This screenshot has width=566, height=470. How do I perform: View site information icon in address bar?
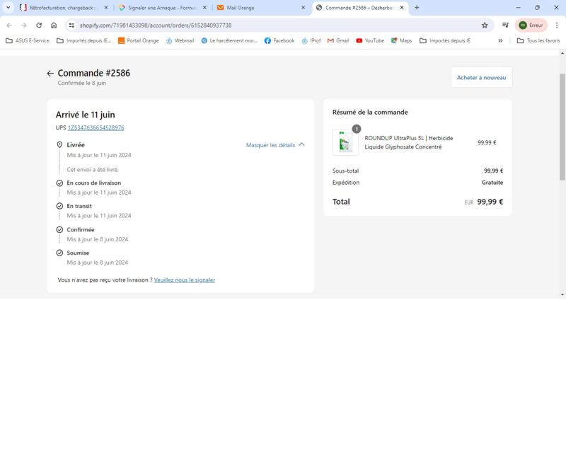(x=71, y=25)
